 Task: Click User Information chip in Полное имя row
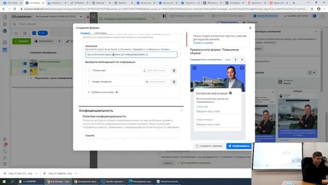[x=154, y=71]
